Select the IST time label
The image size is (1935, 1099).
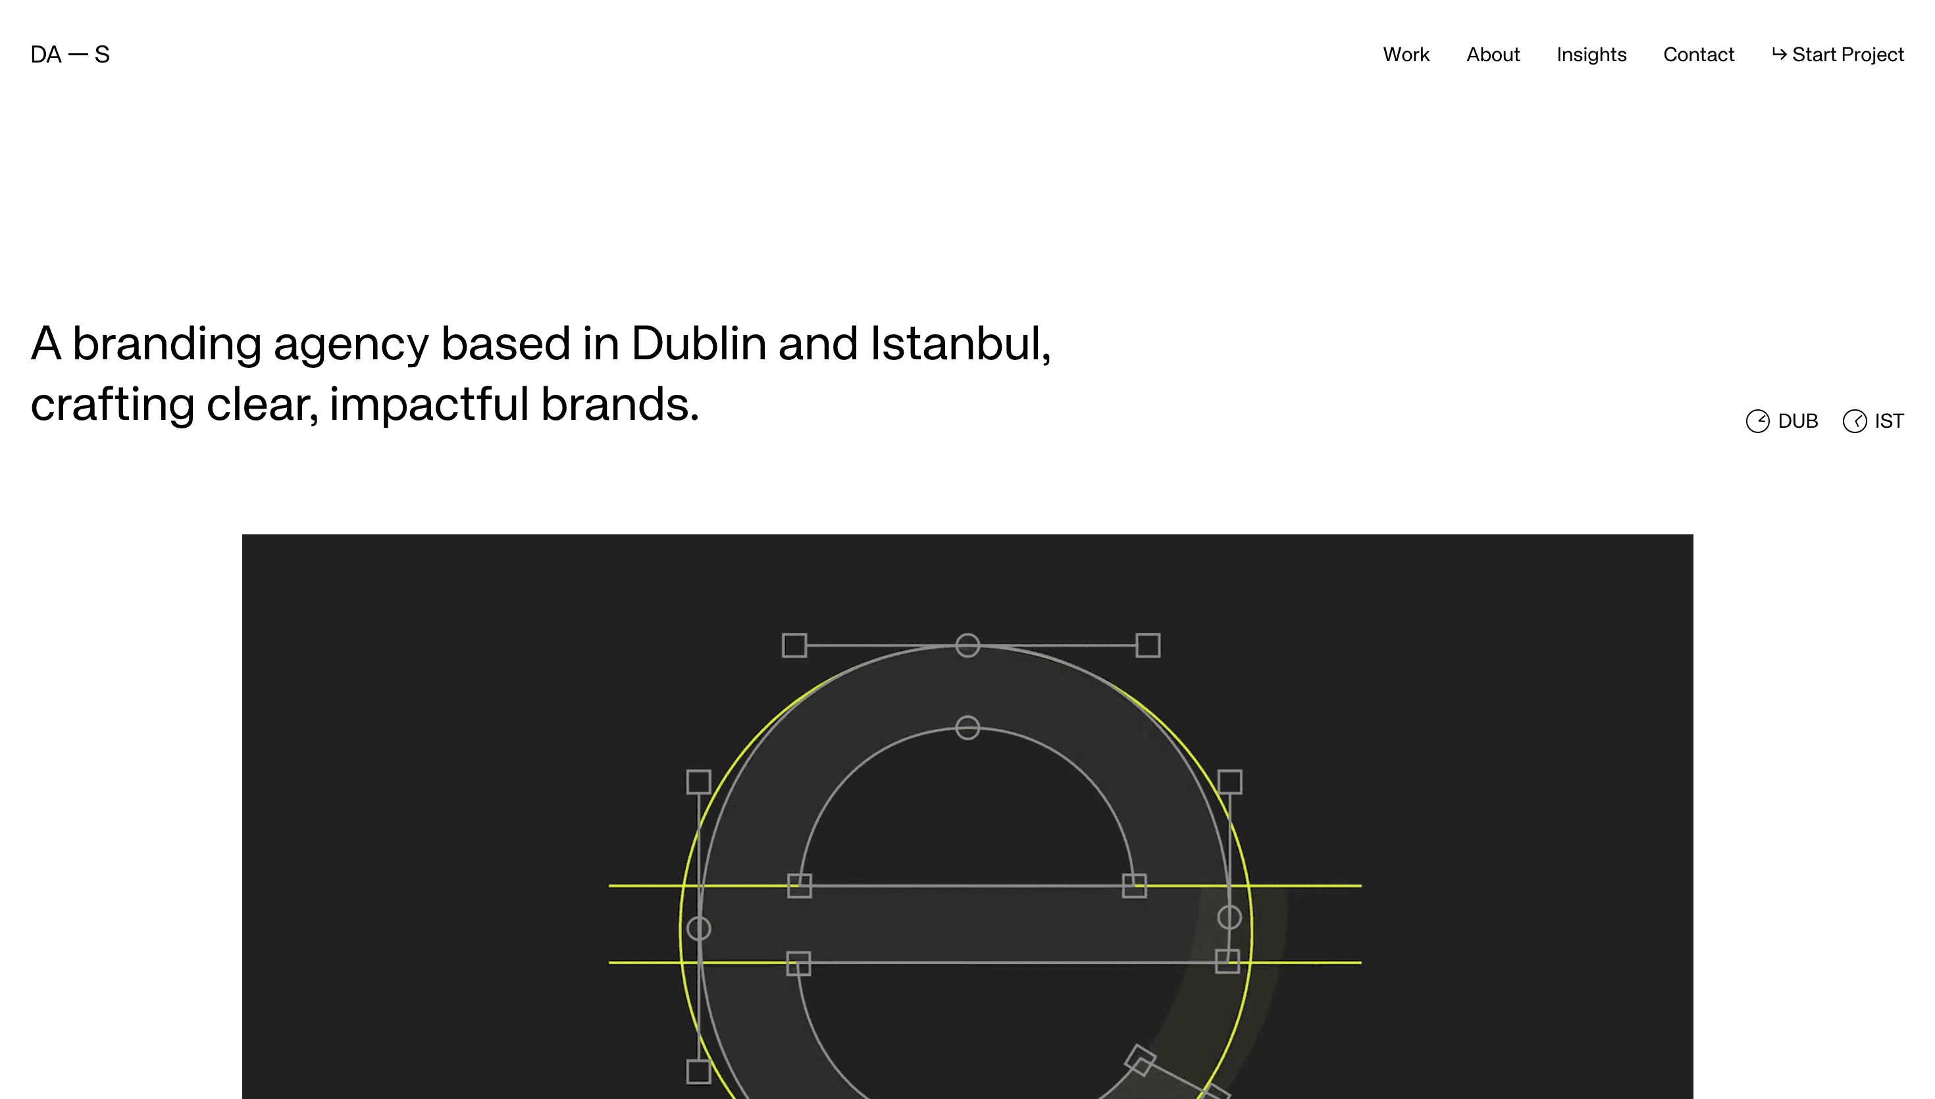click(1889, 421)
